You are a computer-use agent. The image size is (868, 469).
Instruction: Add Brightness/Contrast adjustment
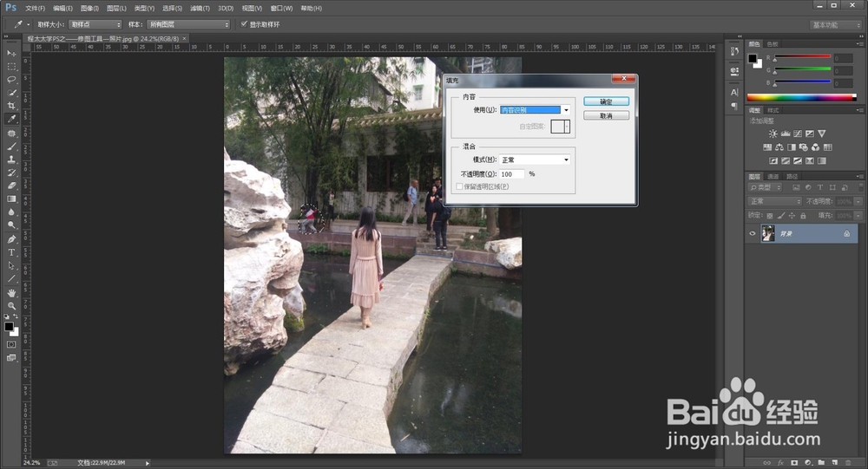point(773,134)
